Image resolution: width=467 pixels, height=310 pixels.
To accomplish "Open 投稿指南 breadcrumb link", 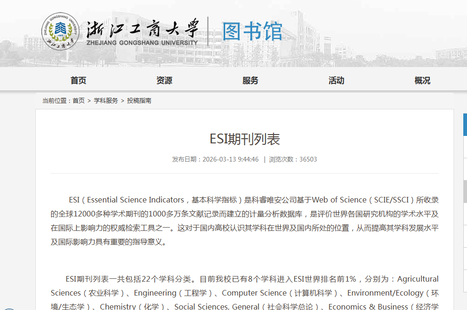I will point(139,101).
